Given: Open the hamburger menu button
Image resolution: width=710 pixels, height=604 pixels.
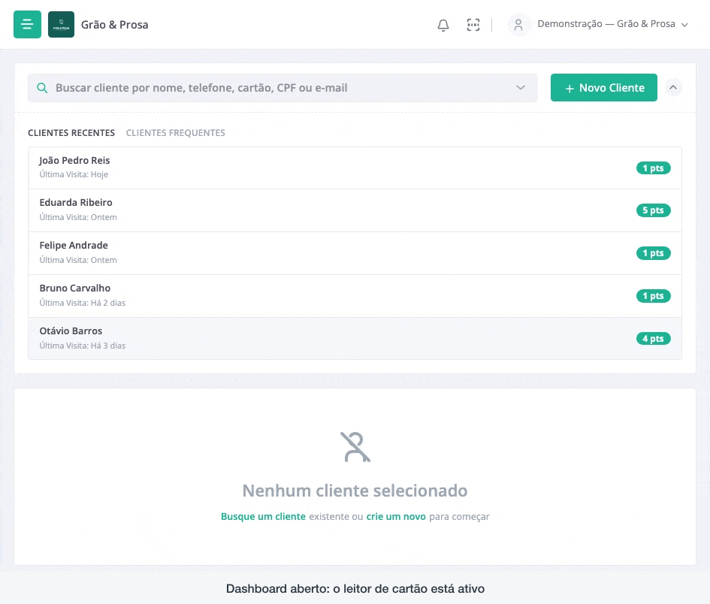Looking at the screenshot, I should [x=27, y=25].
